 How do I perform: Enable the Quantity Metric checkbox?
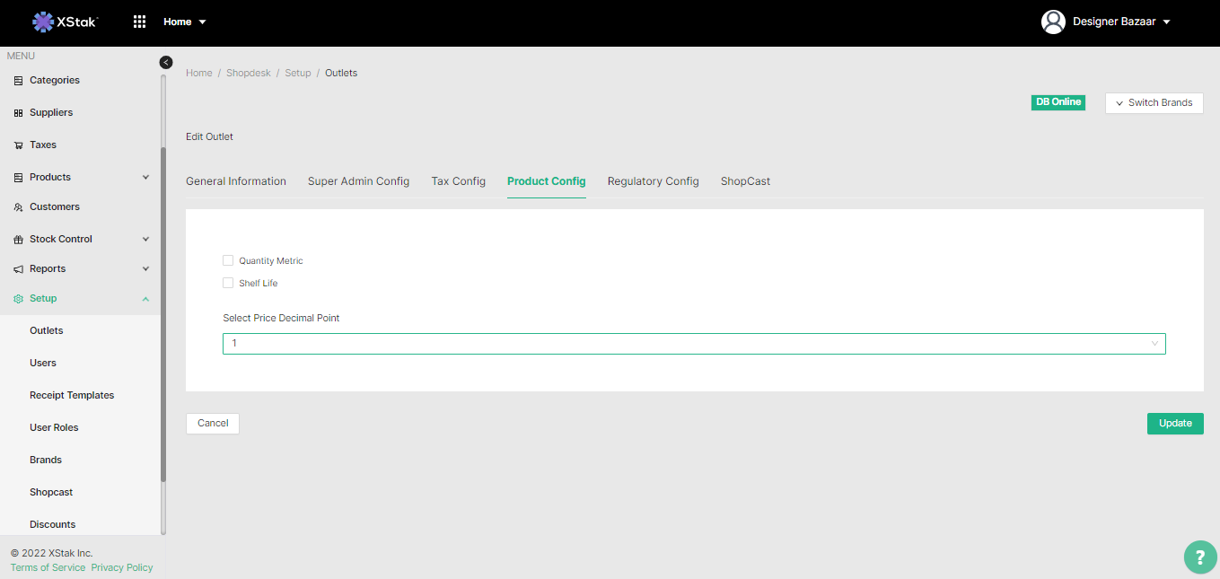pyautogui.click(x=228, y=260)
